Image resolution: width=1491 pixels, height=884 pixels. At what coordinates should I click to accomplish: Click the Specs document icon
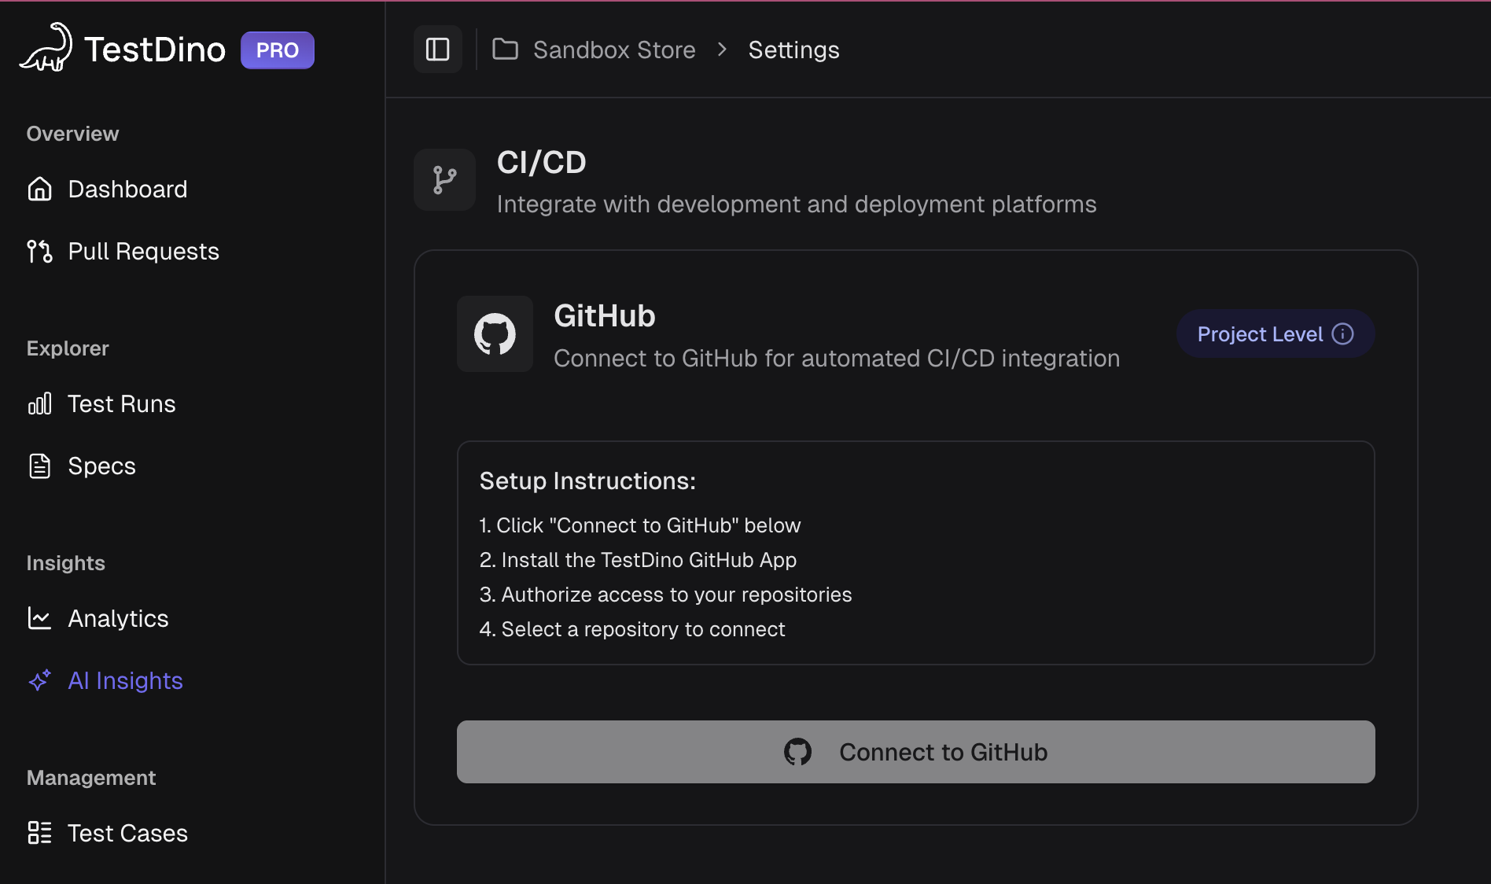(39, 466)
